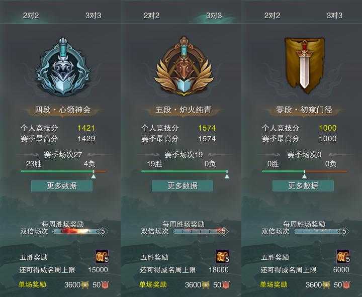This screenshot has height=297, width=362.
Task: Open 更多数据 in the 零段 panel
Action: [x=303, y=186]
